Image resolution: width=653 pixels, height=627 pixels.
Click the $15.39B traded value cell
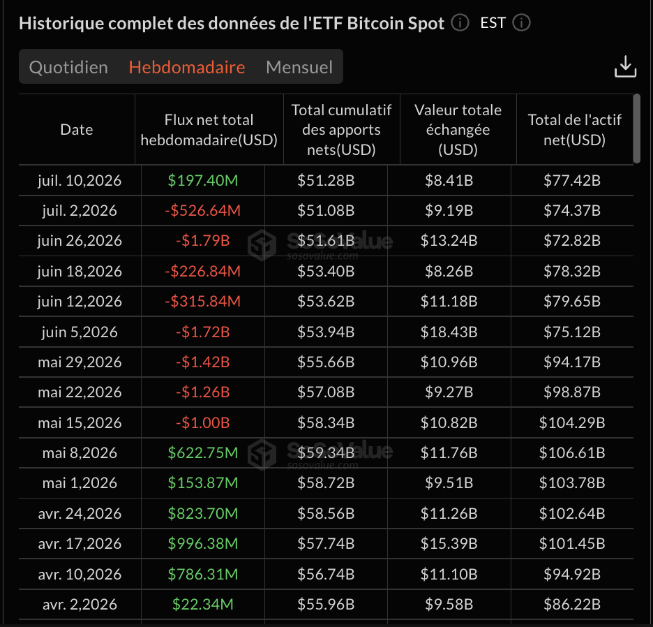coord(449,544)
